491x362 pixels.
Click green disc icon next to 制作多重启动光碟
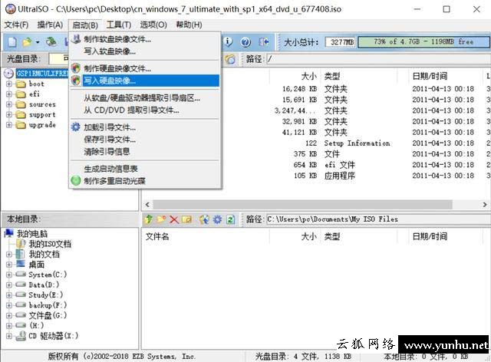click(76, 181)
